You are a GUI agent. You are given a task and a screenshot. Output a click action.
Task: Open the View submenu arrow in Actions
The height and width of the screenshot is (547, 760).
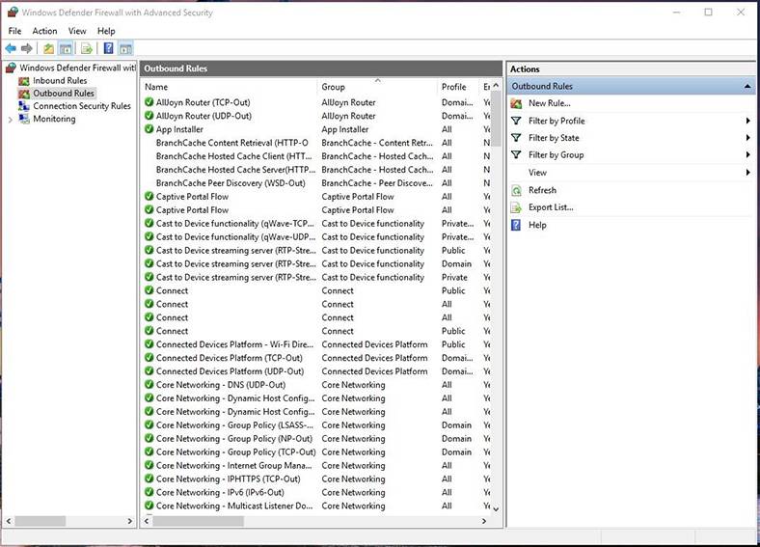tap(747, 172)
